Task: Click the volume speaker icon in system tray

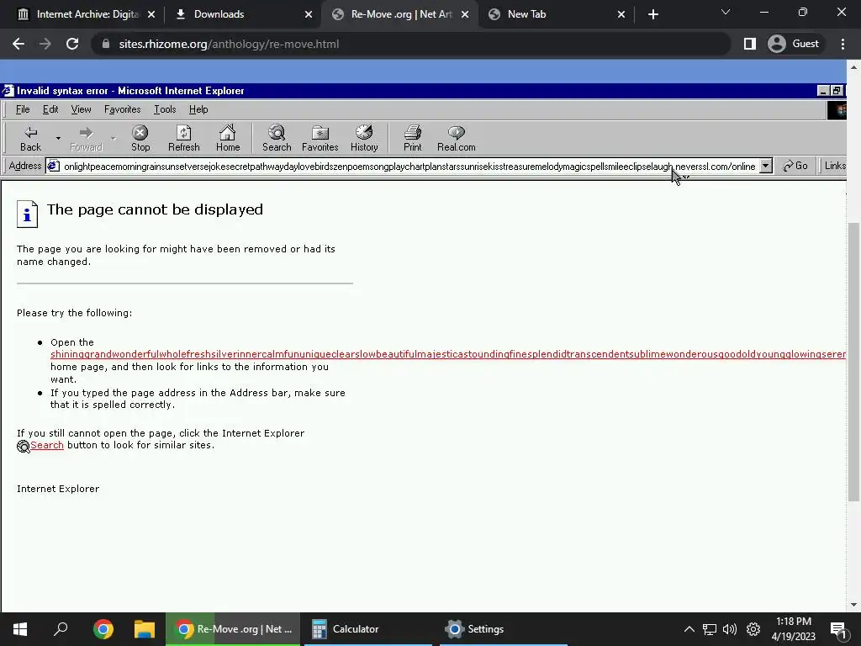Action: pos(730,629)
